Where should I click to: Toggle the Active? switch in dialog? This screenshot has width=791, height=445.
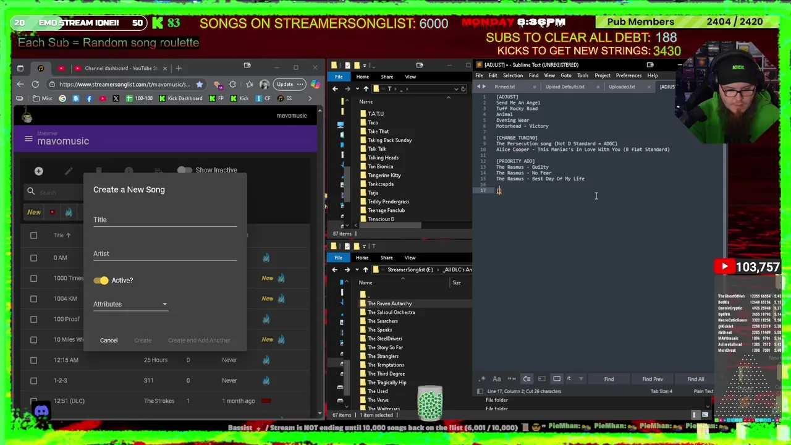pos(101,281)
